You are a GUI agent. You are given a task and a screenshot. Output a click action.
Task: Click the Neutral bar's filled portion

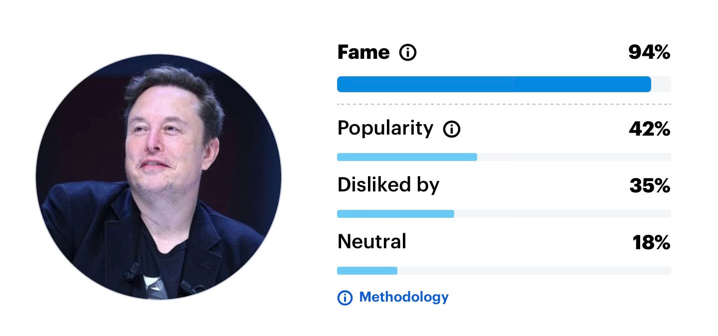point(367,271)
